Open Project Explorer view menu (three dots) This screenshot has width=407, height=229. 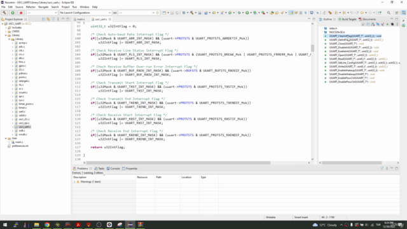[58, 19]
